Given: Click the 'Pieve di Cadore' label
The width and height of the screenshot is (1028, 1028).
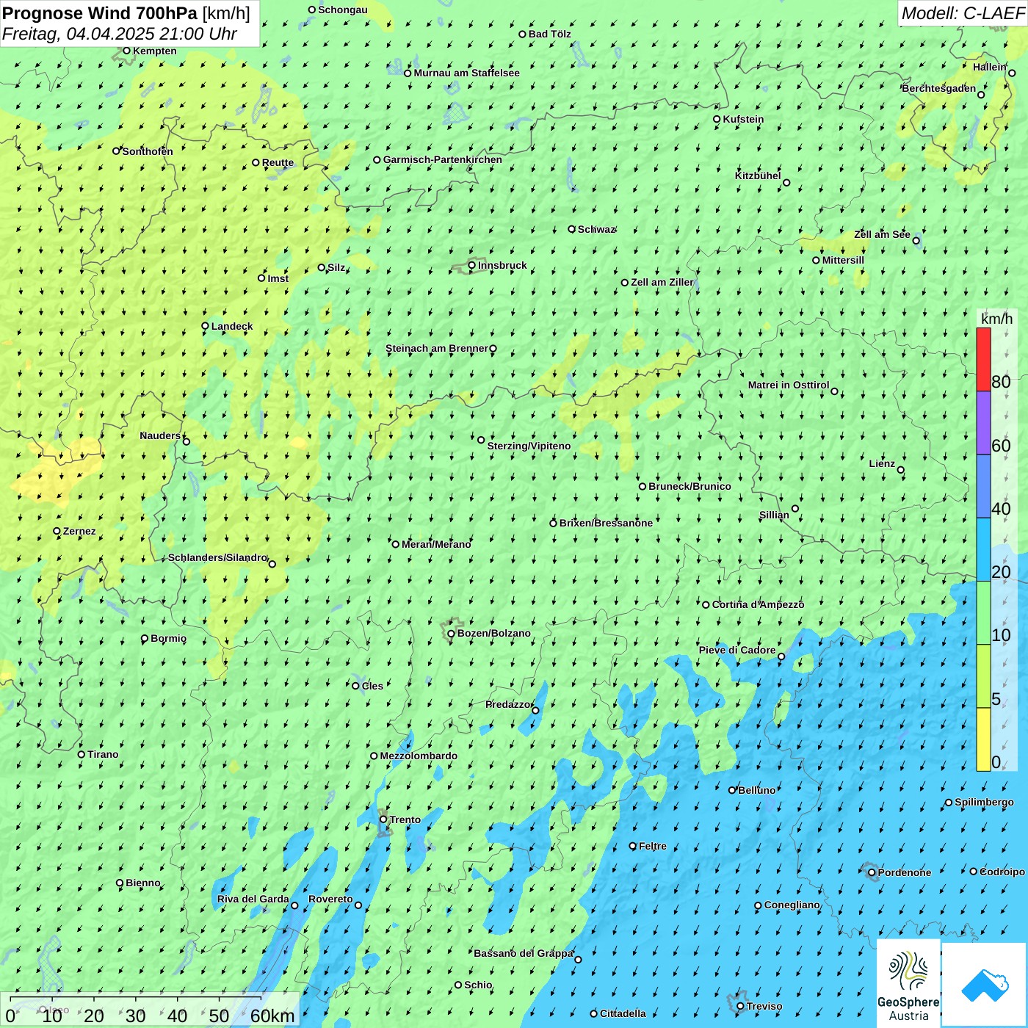Looking at the screenshot, I should 737,650.
